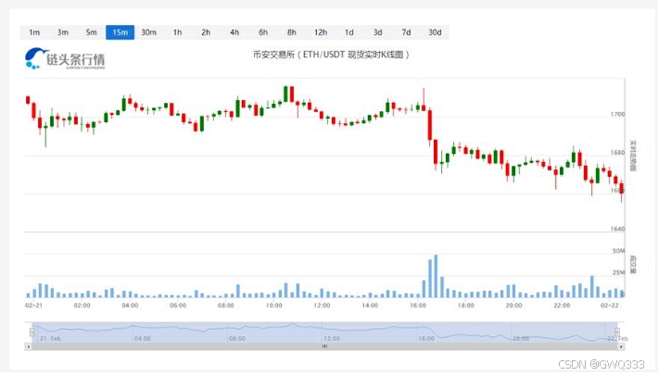
Task: Select the 6h interval tab
Action: pos(263,32)
